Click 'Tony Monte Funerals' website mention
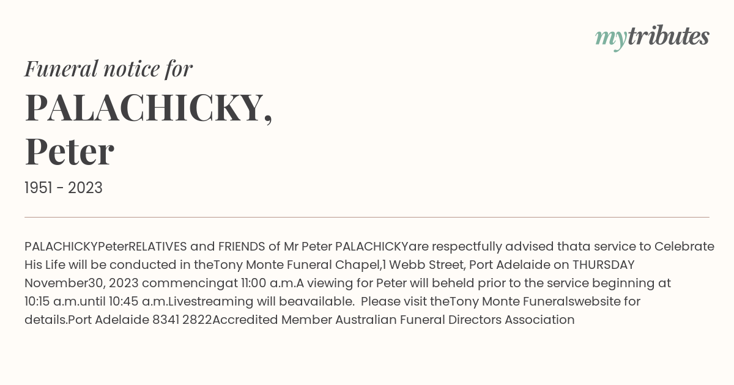 (x=513, y=301)
